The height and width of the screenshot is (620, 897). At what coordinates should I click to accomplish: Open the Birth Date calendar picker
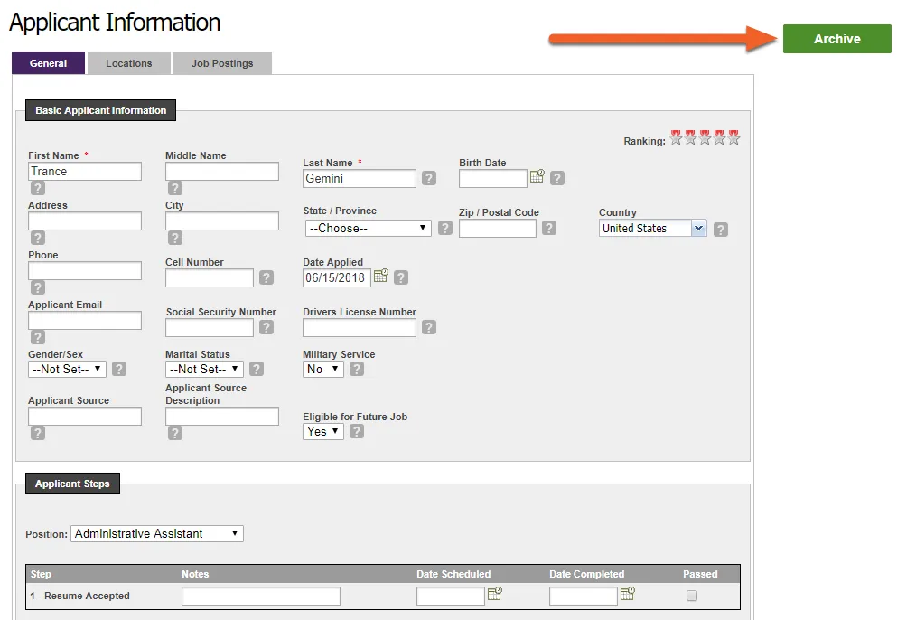click(x=537, y=176)
